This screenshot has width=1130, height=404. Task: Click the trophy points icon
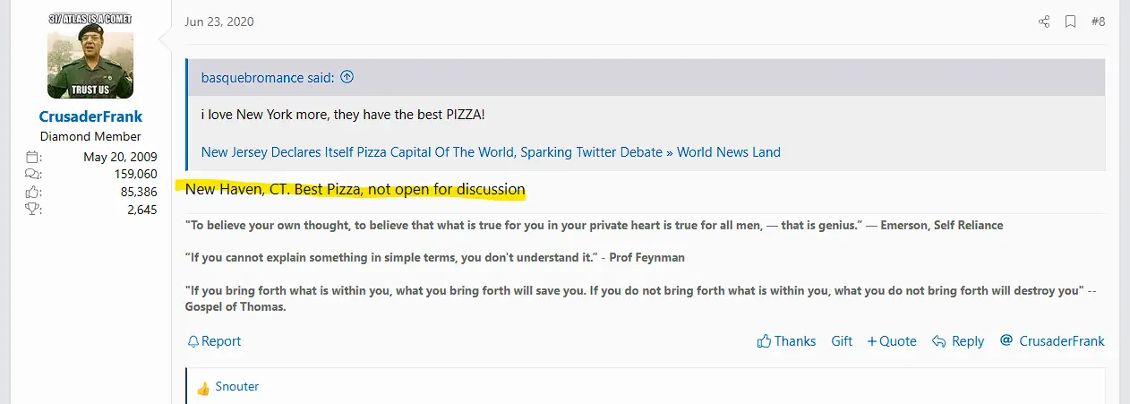click(x=34, y=210)
